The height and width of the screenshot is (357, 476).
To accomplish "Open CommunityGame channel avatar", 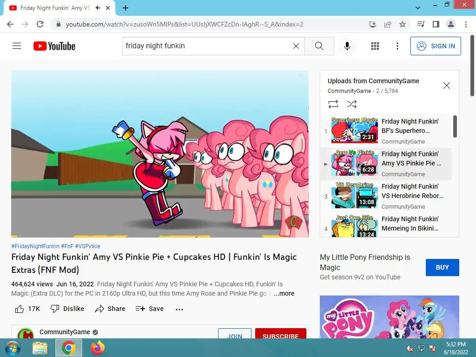I will (x=26, y=333).
